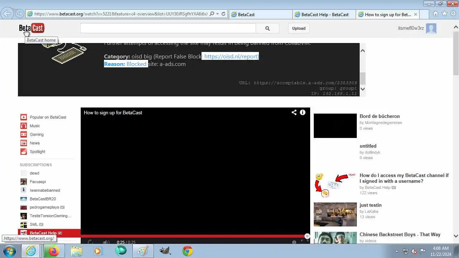Click the embedded frame scrollbar thumb
The width and height of the screenshot is (459, 258).
pyautogui.click(x=363, y=78)
